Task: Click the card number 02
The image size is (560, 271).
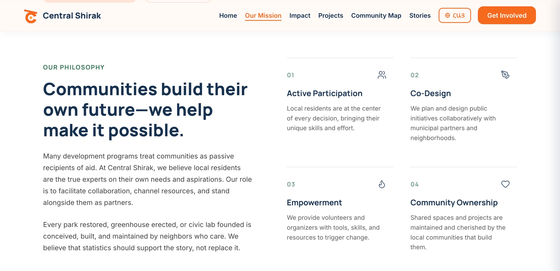Action: [414, 75]
